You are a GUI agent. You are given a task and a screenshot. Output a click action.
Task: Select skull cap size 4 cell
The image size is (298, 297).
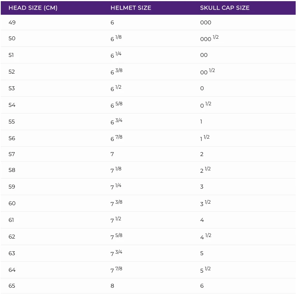[202, 220]
